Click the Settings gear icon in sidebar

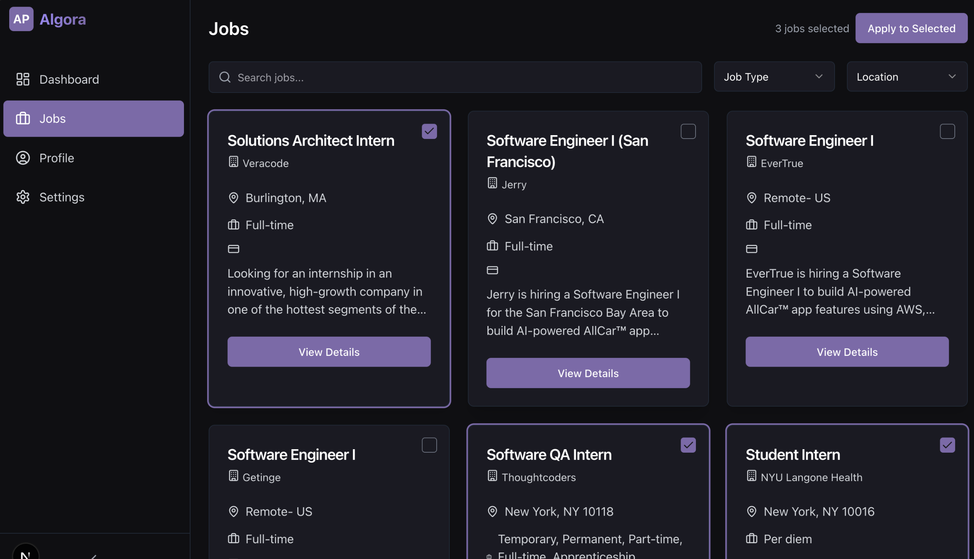click(23, 197)
